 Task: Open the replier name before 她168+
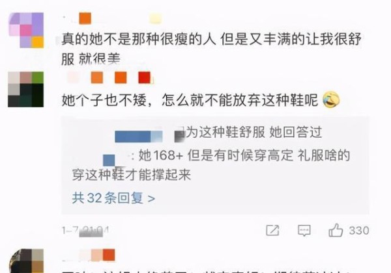[118, 159]
